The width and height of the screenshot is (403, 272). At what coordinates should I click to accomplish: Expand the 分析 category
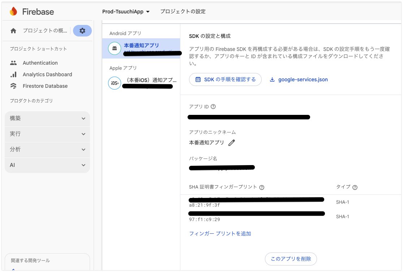click(x=47, y=150)
